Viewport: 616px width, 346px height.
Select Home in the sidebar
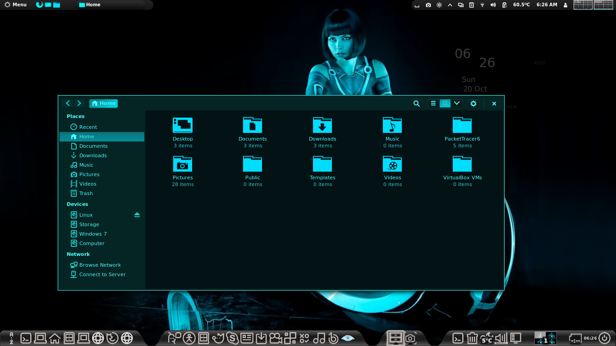point(102,137)
